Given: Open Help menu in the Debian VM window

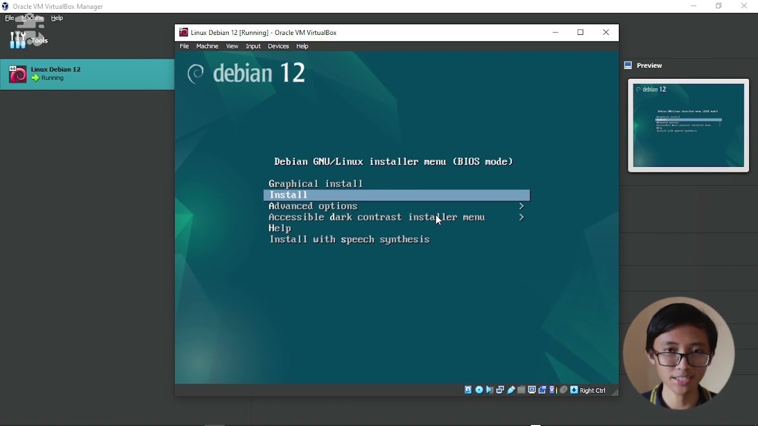Looking at the screenshot, I should pos(302,46).
